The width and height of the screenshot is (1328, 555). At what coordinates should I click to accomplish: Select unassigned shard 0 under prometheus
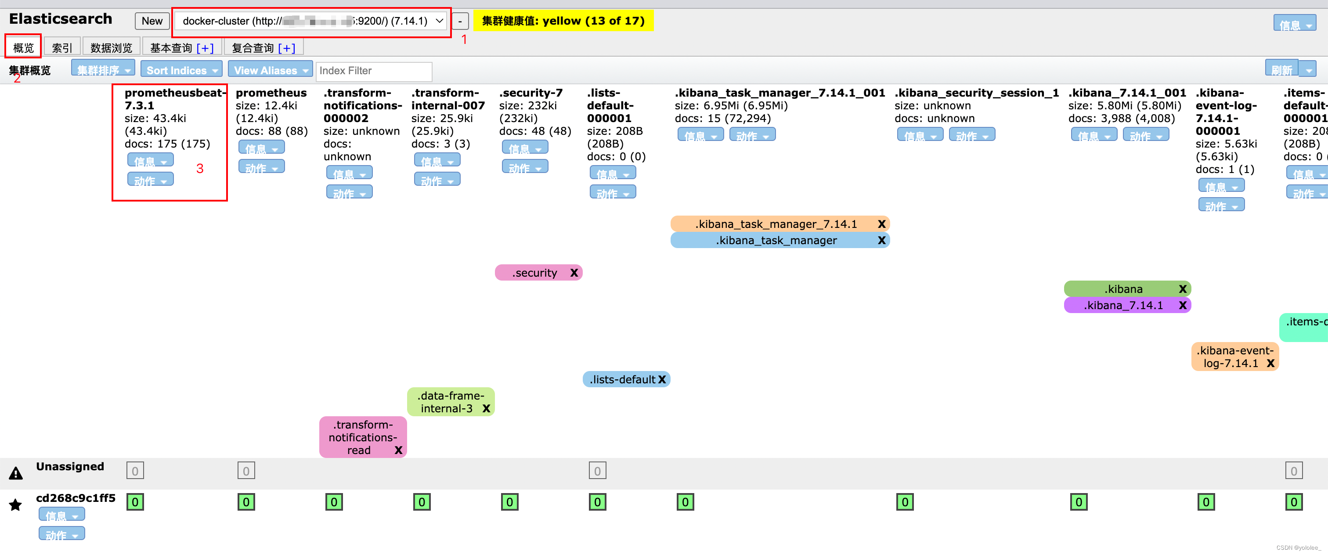click(x=246, y=471)
